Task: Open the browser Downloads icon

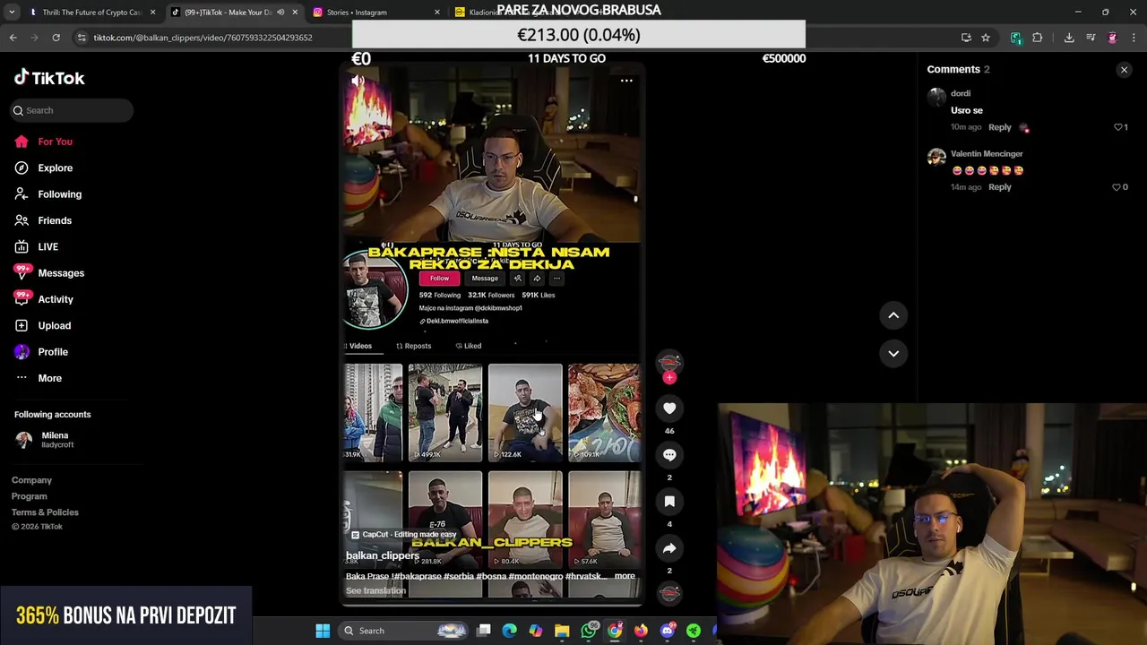Action: (x=1069, y=38)
